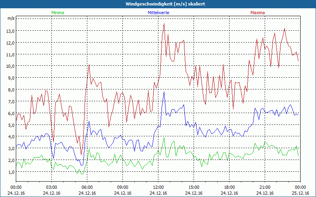
Task: Click the 06:00 time axis label
Action: tap(87, 188)
